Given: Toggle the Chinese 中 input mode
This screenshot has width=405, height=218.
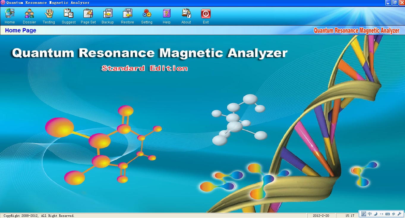Looking at the screenshot, I should 370,214.
